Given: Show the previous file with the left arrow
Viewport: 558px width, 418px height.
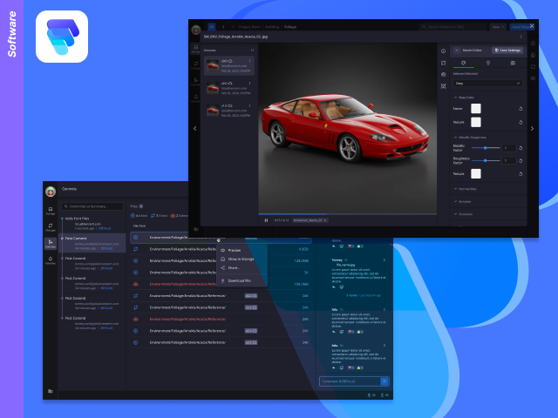Looking at the screenshot, I should pos(194,128).
